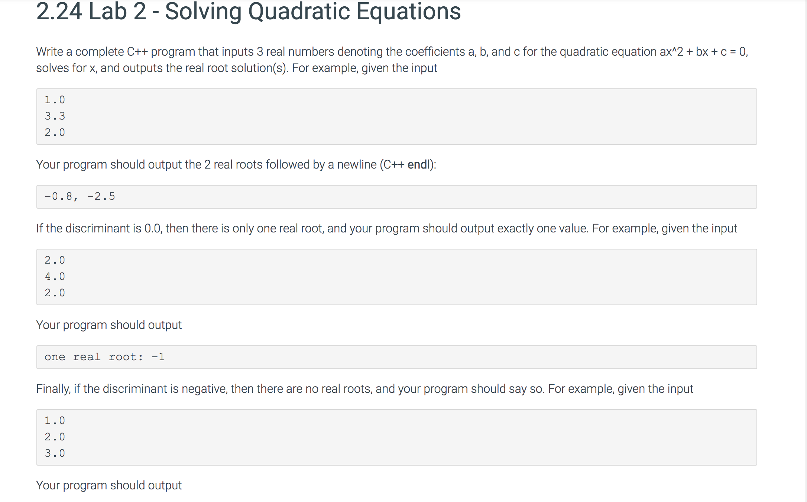Image resolution: width=807 pixels, height=502 pixels.
Task: Click the first sample input code block
Action: [x=396, y=117]
